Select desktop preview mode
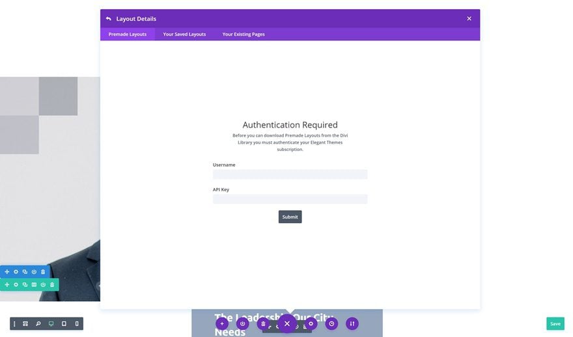 point(51,324)
